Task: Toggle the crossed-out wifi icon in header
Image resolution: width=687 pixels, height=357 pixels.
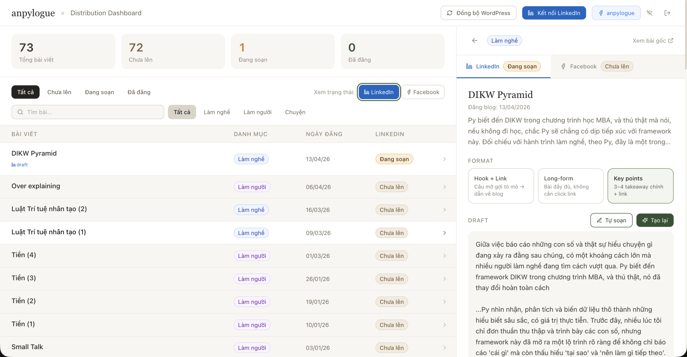Action: (649, 13)
